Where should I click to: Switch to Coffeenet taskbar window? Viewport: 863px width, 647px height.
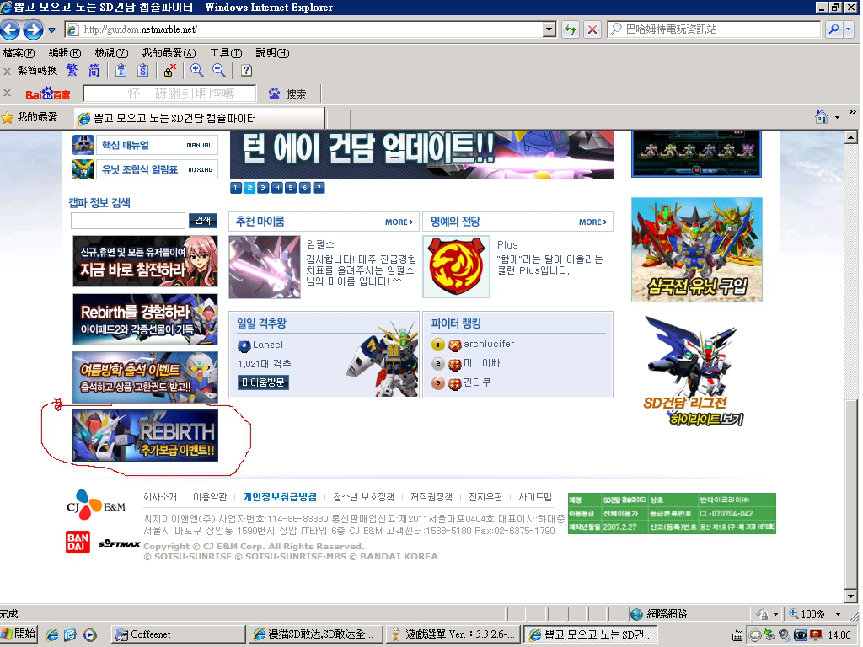[x=178, y=634]
